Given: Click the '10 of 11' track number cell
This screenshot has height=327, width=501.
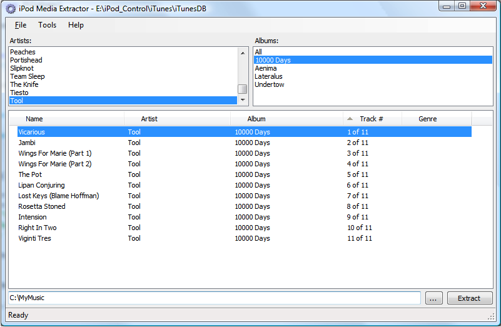Looking at the screenshot, I should click(360, 228).
